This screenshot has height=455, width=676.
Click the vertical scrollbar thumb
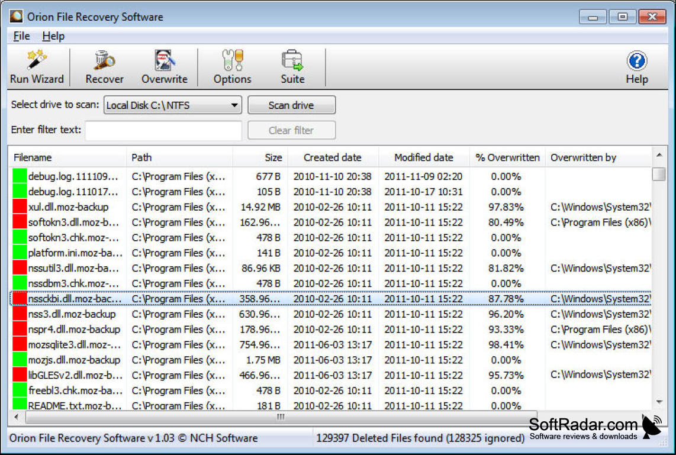click(x=659, y=174)
